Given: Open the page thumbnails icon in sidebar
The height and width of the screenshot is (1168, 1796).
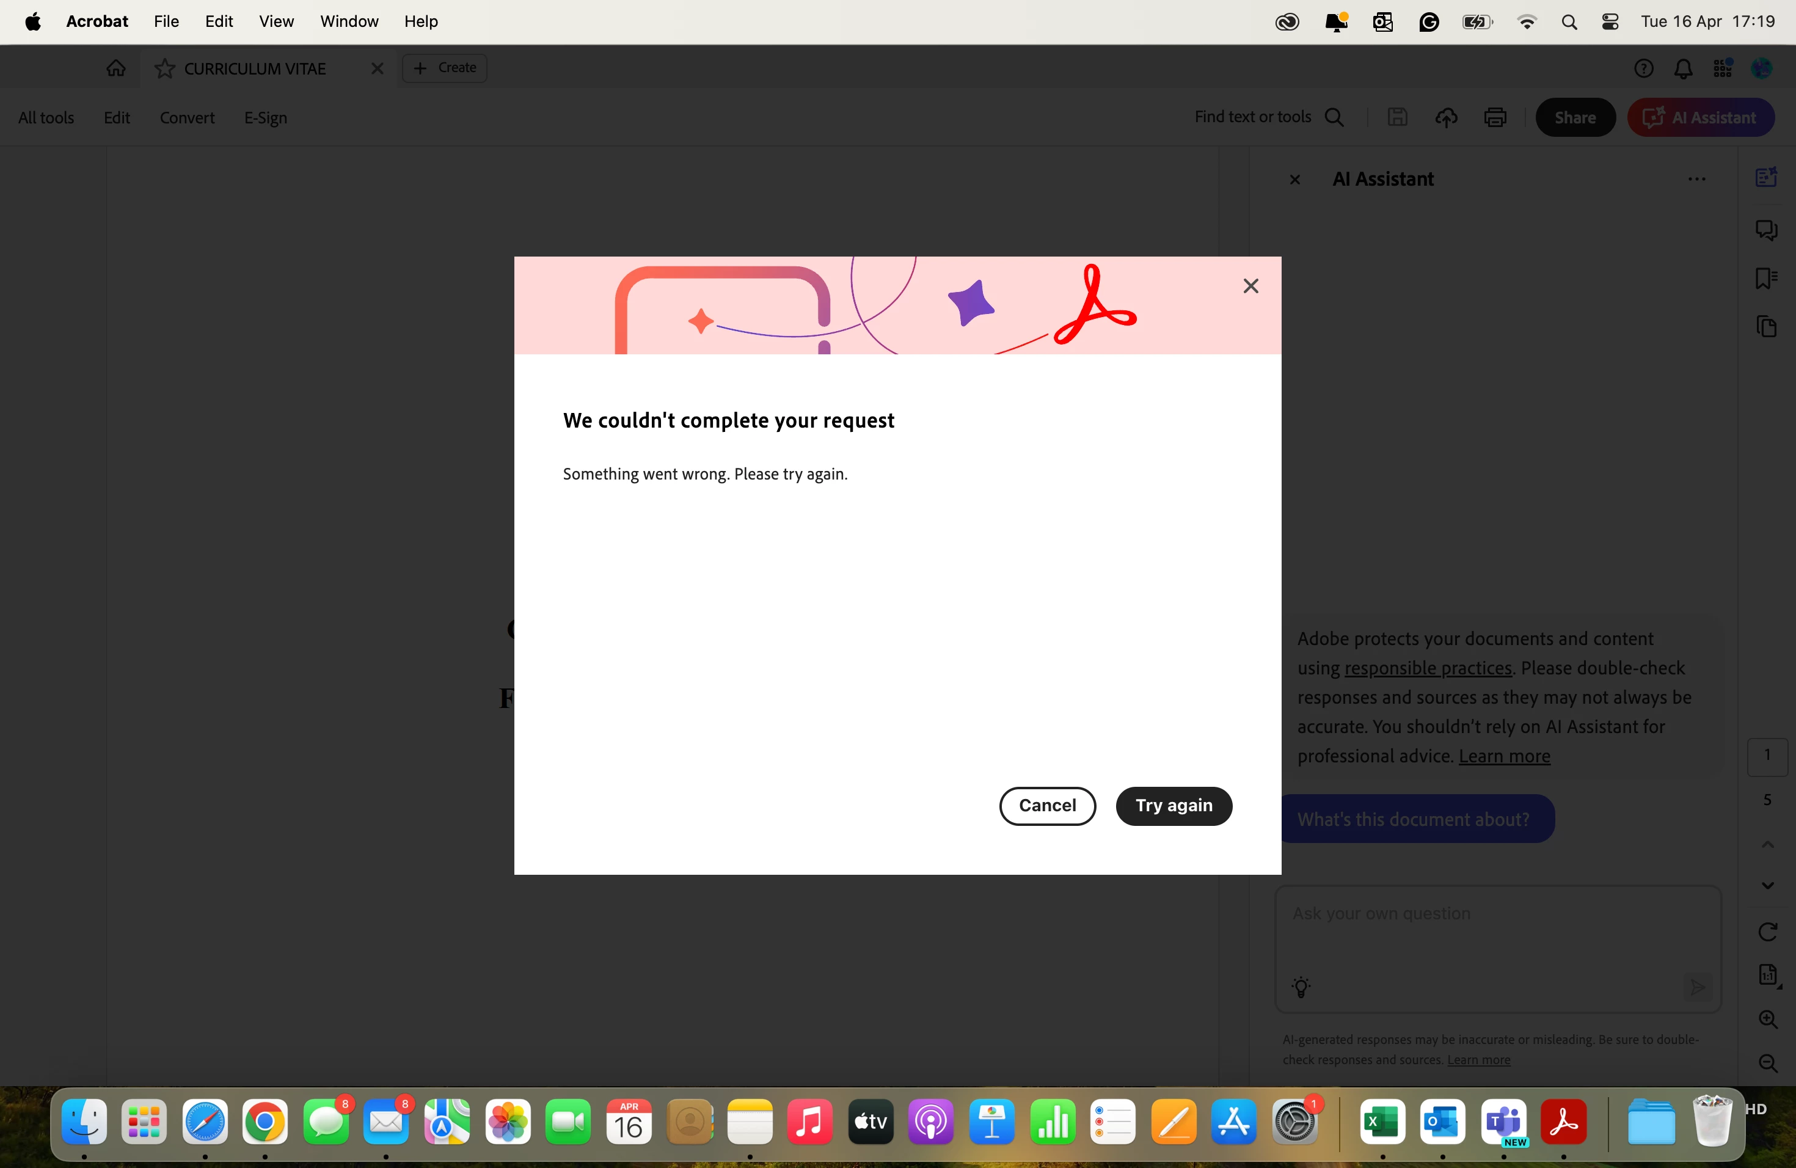Looking at the screenshot, I should (x=1766, y=327).
